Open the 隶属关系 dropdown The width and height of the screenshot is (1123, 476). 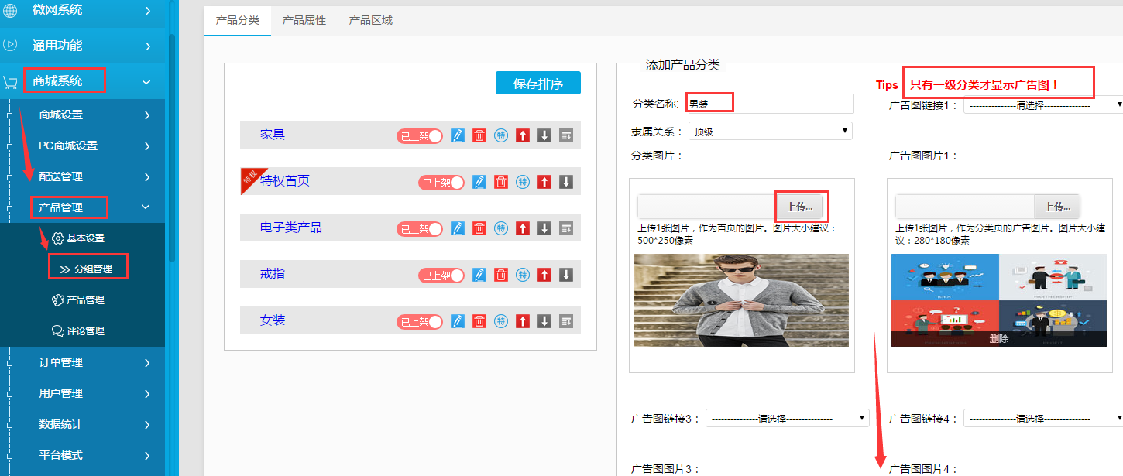pos(770,132)
